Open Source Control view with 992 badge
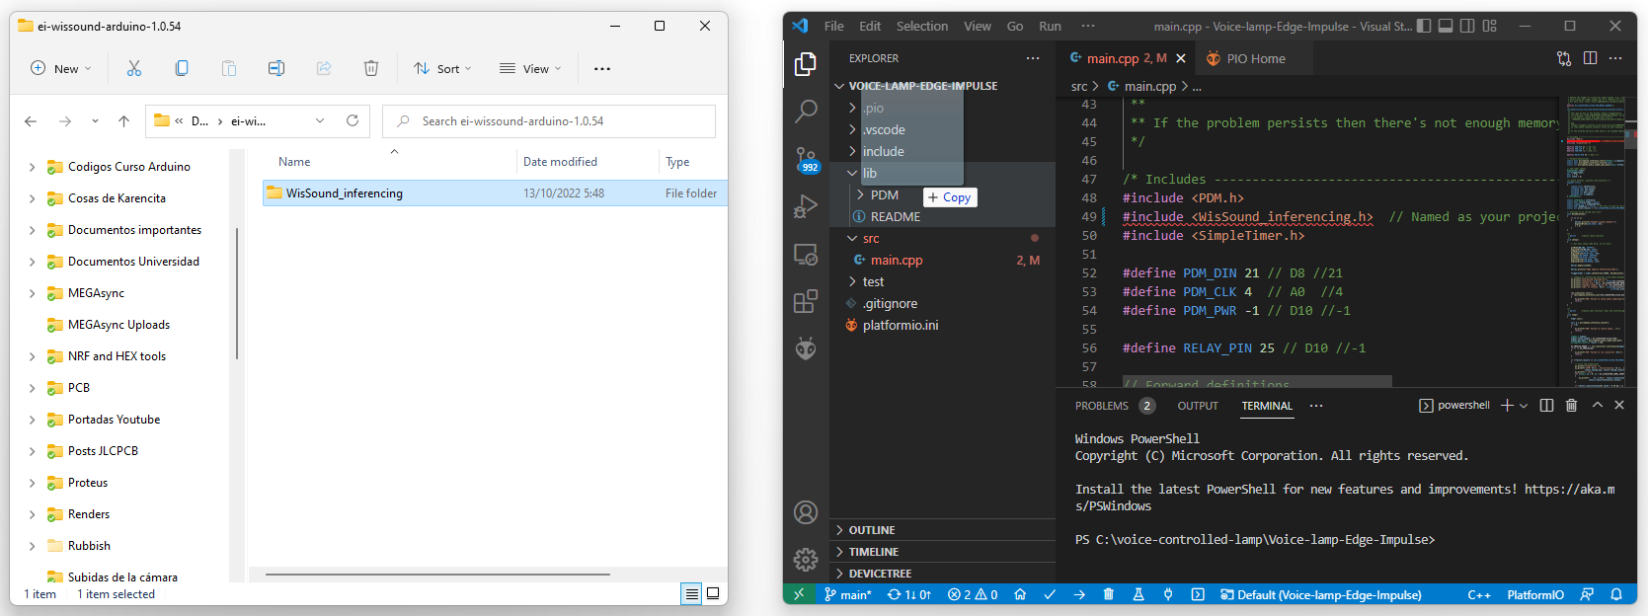The width and height of the screenshot is (1648, 616). pyautogui.click(x=806, y=158)
